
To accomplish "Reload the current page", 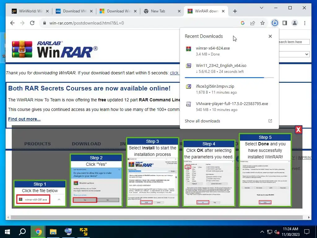I will click(32, 23).
